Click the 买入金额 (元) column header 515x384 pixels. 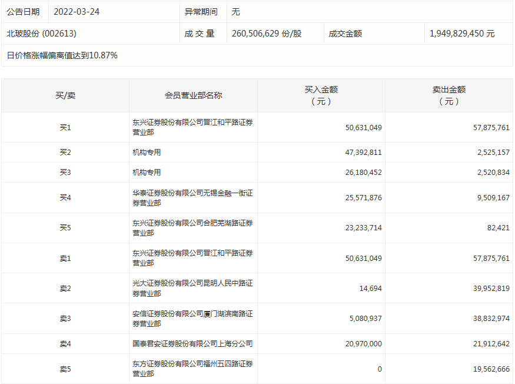pos(321,95)
